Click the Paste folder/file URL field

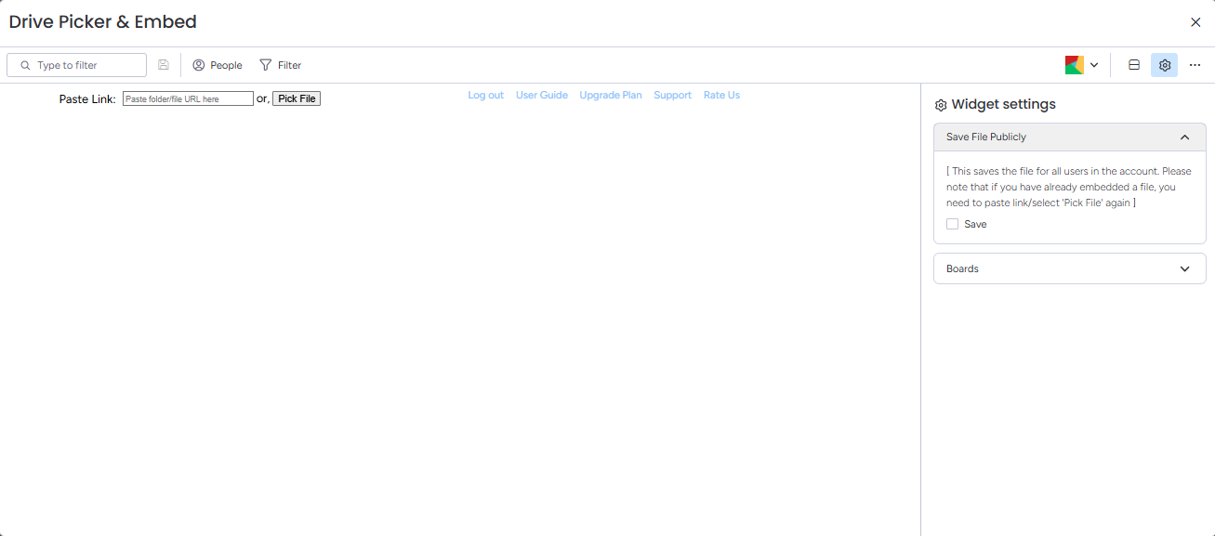[x=188, y=98]
